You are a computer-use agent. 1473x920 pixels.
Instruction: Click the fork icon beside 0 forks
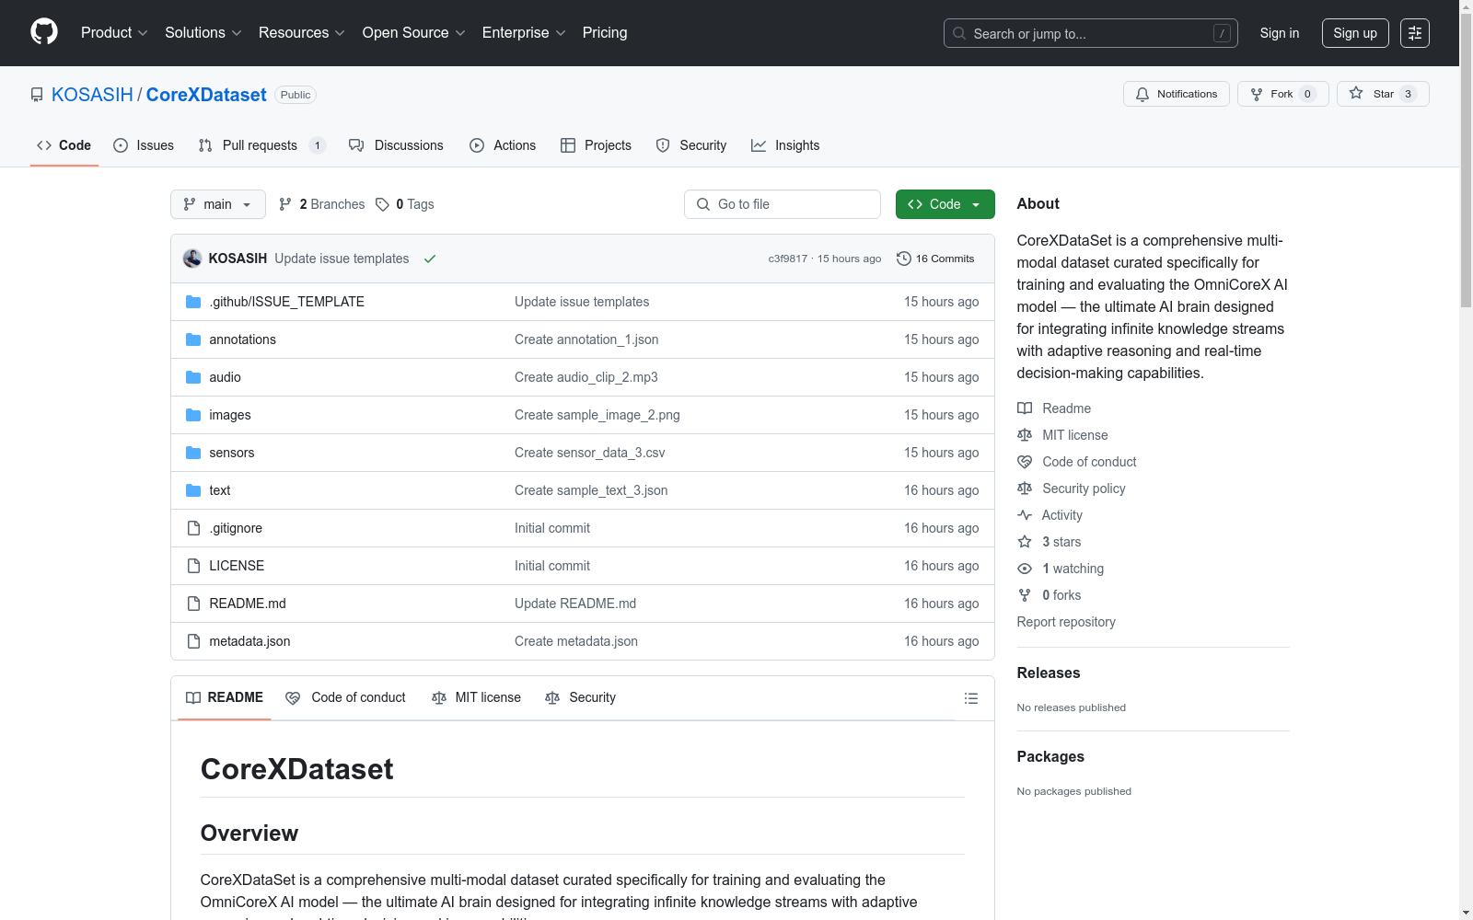1025,595
